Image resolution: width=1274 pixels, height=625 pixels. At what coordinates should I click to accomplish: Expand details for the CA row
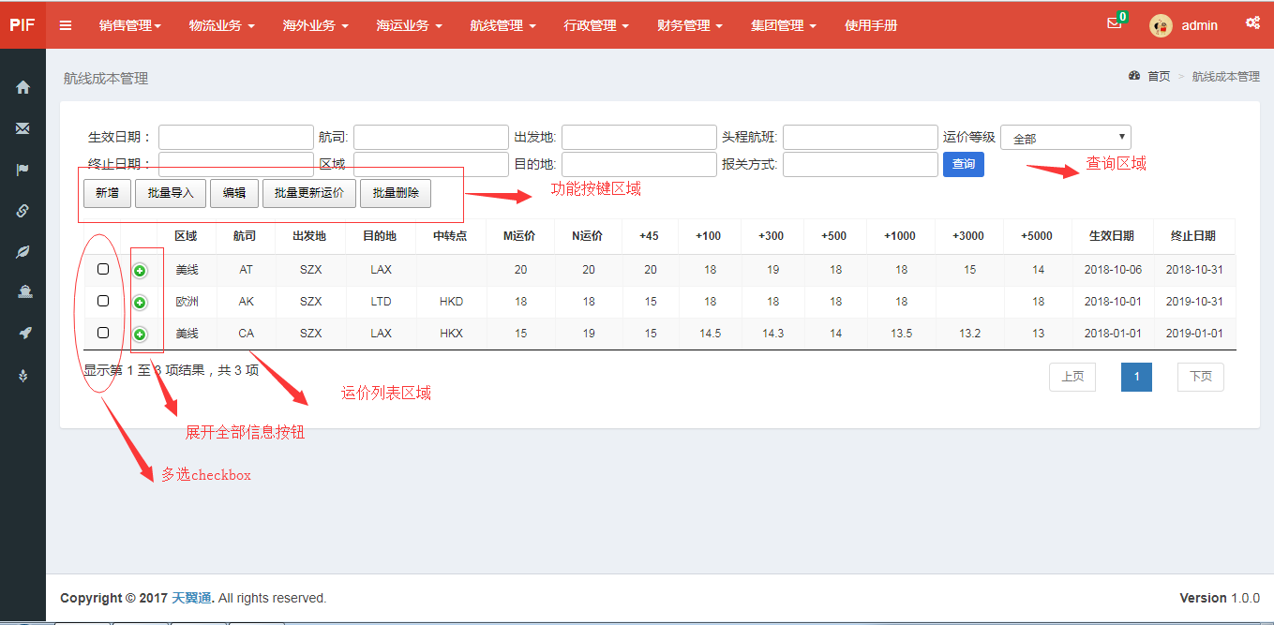140,335
